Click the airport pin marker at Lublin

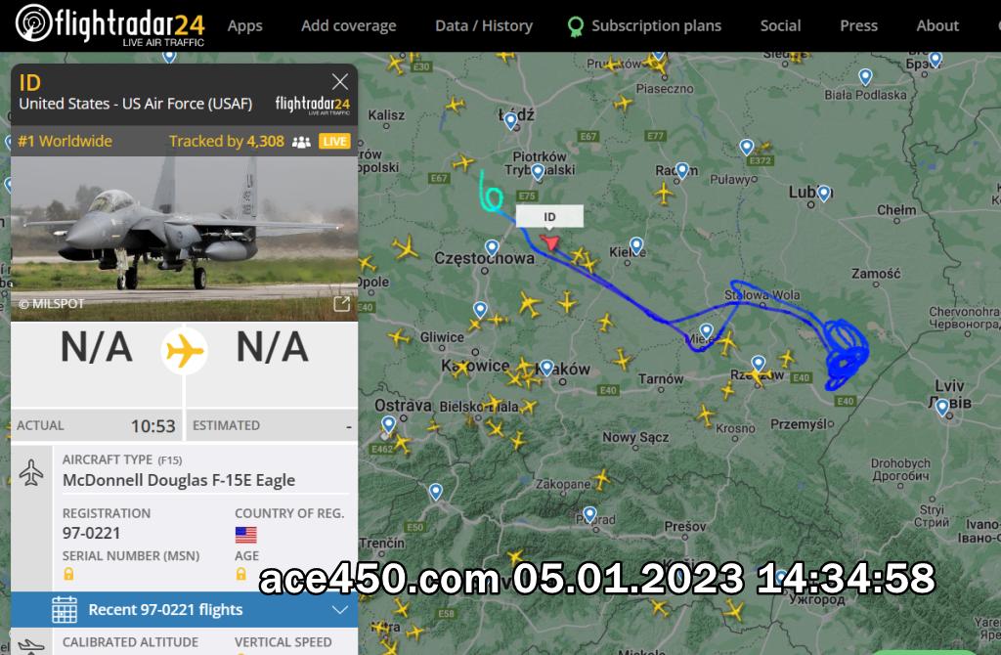click(824, 193)
